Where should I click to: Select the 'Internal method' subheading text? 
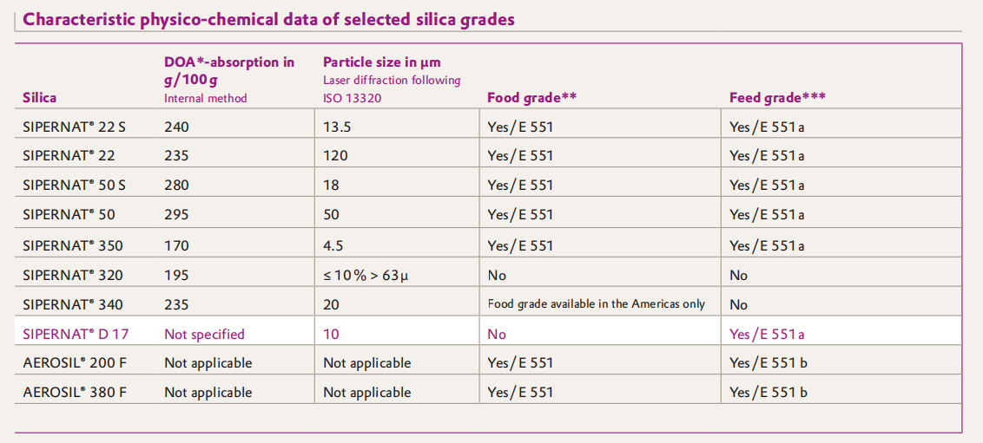coord(205,99)
